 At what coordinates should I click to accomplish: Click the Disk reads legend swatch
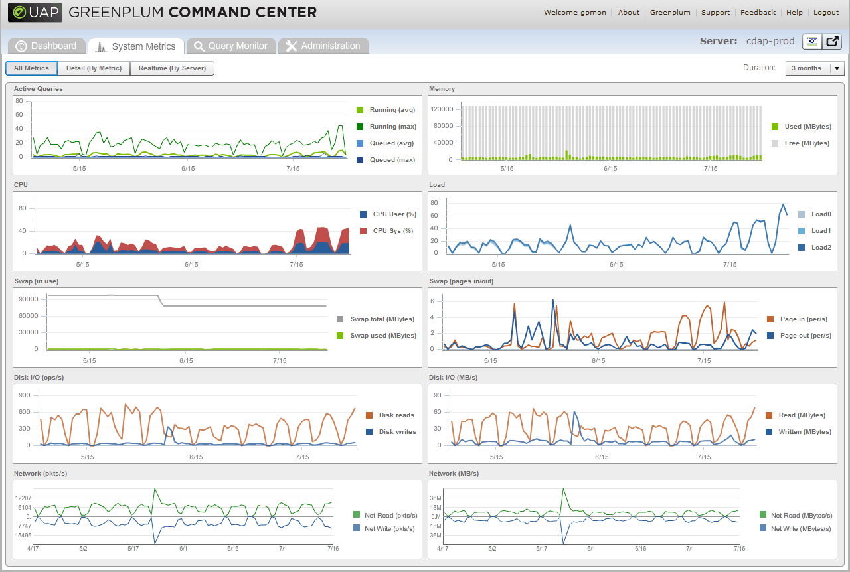click(369, 415)
